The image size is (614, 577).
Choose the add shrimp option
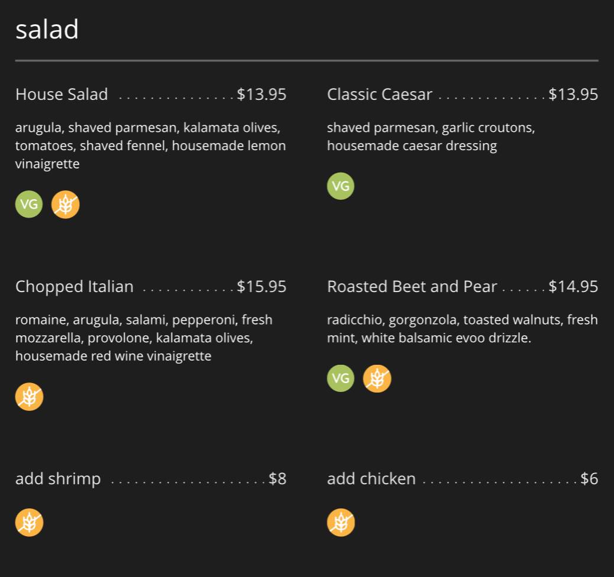(58, 479)
